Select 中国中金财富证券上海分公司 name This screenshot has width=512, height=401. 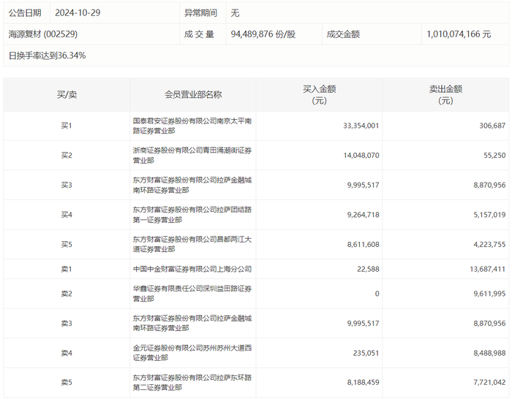[192, 269]
